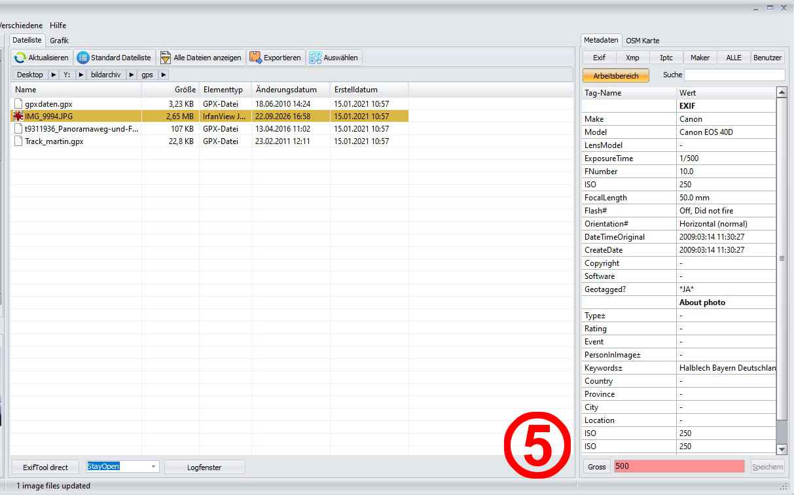Click the Exportieren export icon

coord(255,58)
